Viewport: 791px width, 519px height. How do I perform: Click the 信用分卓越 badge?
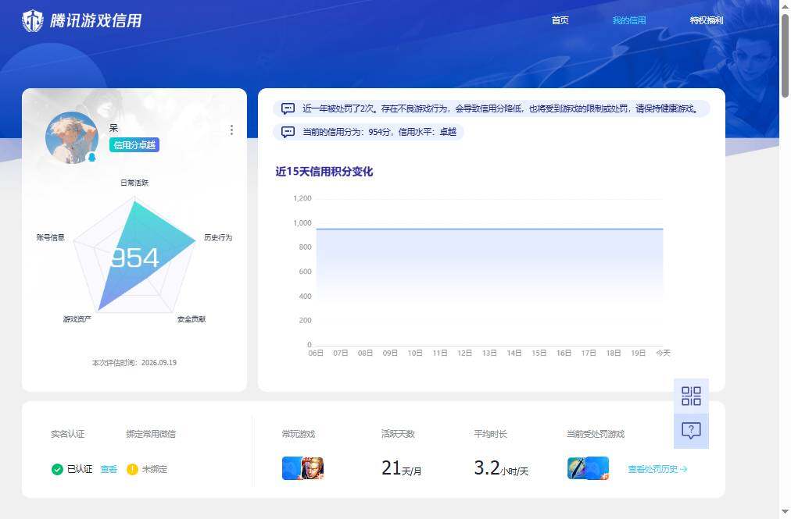134,145
